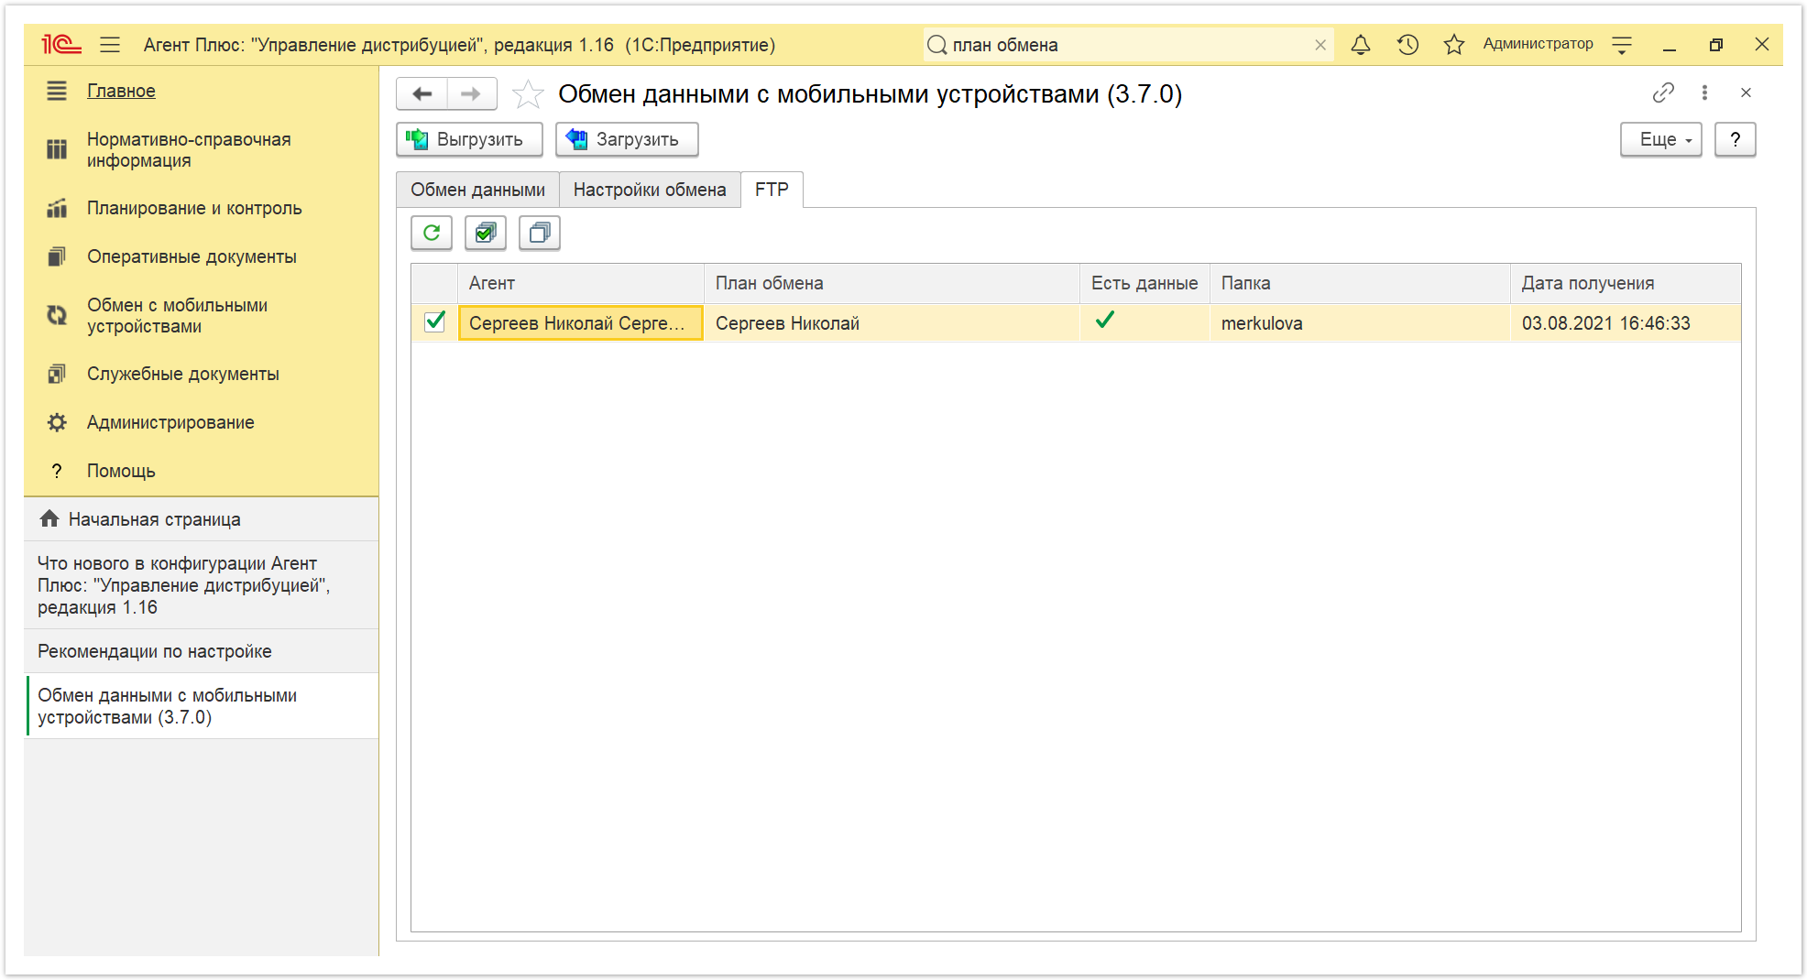This screenshot has height=980, width=1807.
Task: Clear the search field with the X
Action: (1320, 45)
